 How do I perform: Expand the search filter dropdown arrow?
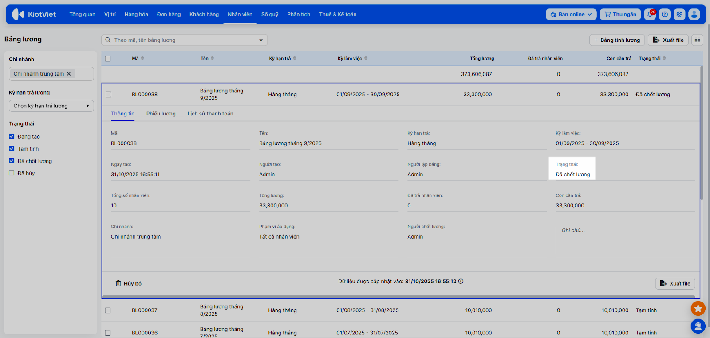261,40
